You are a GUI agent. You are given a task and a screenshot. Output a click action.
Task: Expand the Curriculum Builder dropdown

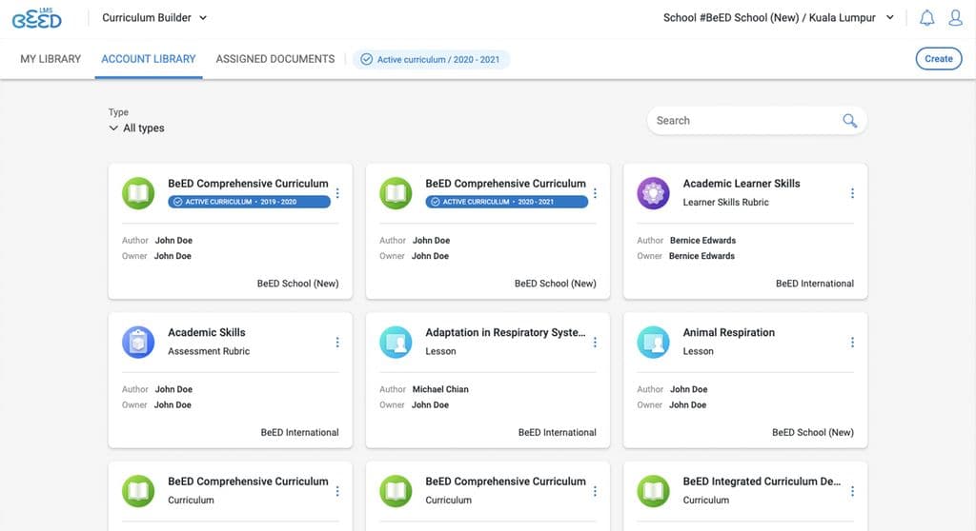(154, 18)
